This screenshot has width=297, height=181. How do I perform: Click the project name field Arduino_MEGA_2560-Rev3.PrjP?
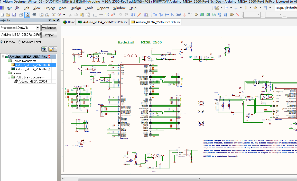point(21,35)
